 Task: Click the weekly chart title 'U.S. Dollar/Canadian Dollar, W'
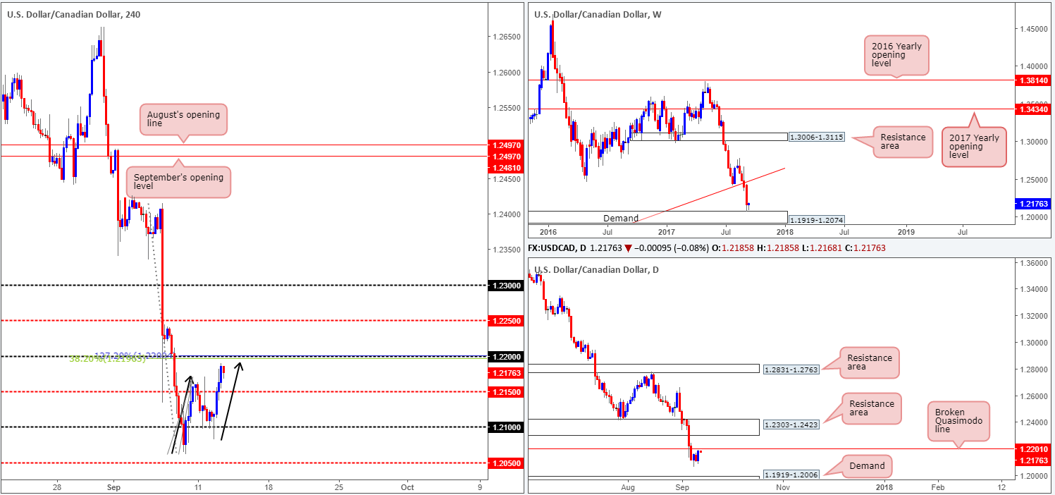pyautogui.click(x=598, y=14)
